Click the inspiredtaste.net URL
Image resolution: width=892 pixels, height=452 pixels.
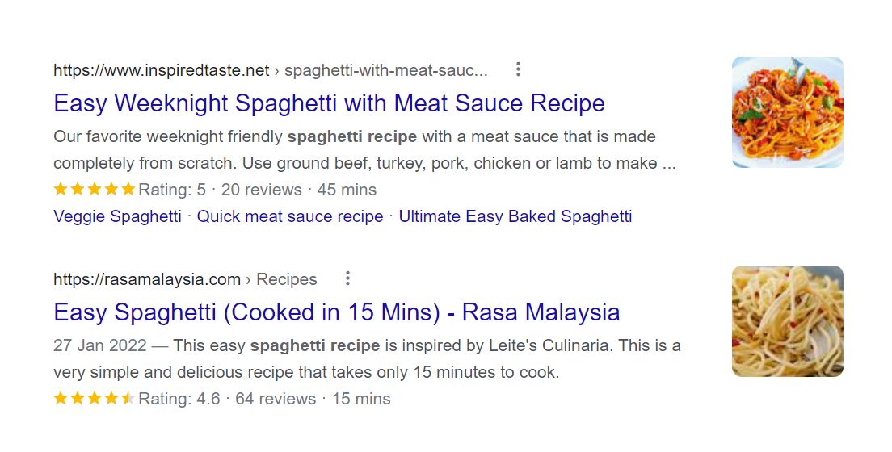pos(161,70)
